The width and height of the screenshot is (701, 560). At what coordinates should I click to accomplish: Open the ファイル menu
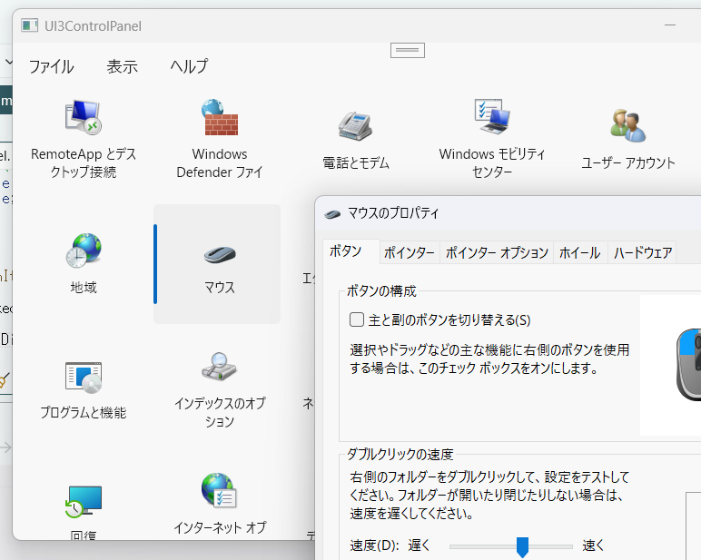pyautogui.click(x=51, y=66)
